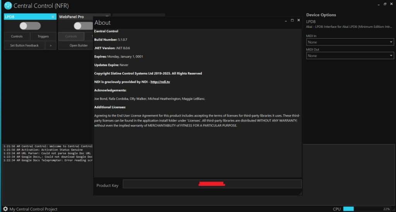This screenshot has width=396, height=212.
Task: Click My Central Control Project label
Action: click(33, 209)
